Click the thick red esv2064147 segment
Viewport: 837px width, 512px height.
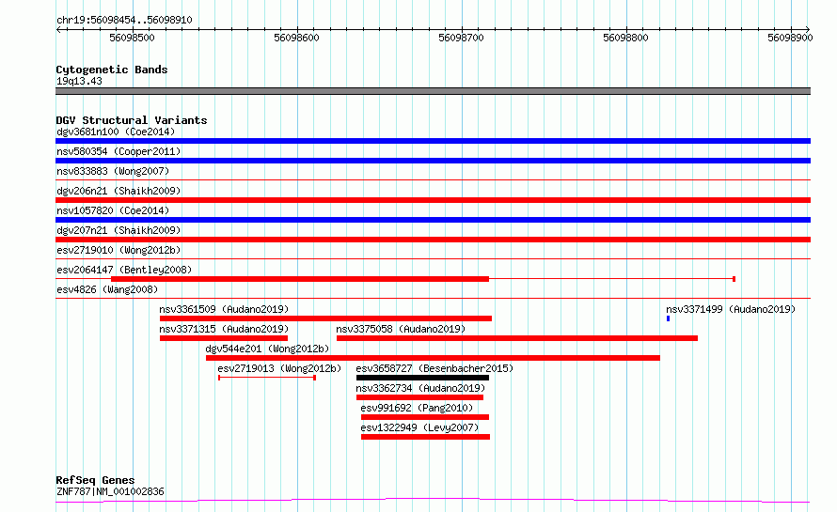[x=300, y=279]
